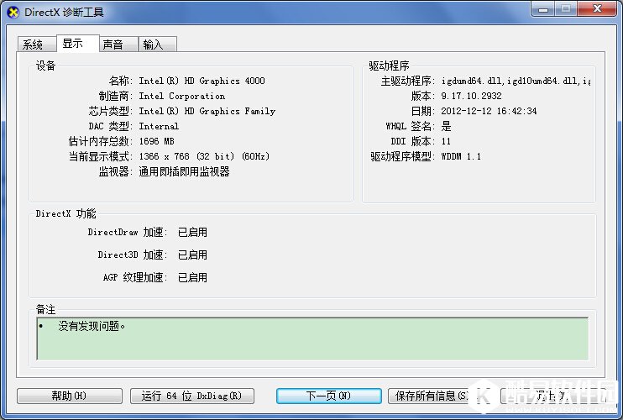Screen dimensions: 623x420
Task: Click the 设备 group label
Action: [x=45, y=66]
